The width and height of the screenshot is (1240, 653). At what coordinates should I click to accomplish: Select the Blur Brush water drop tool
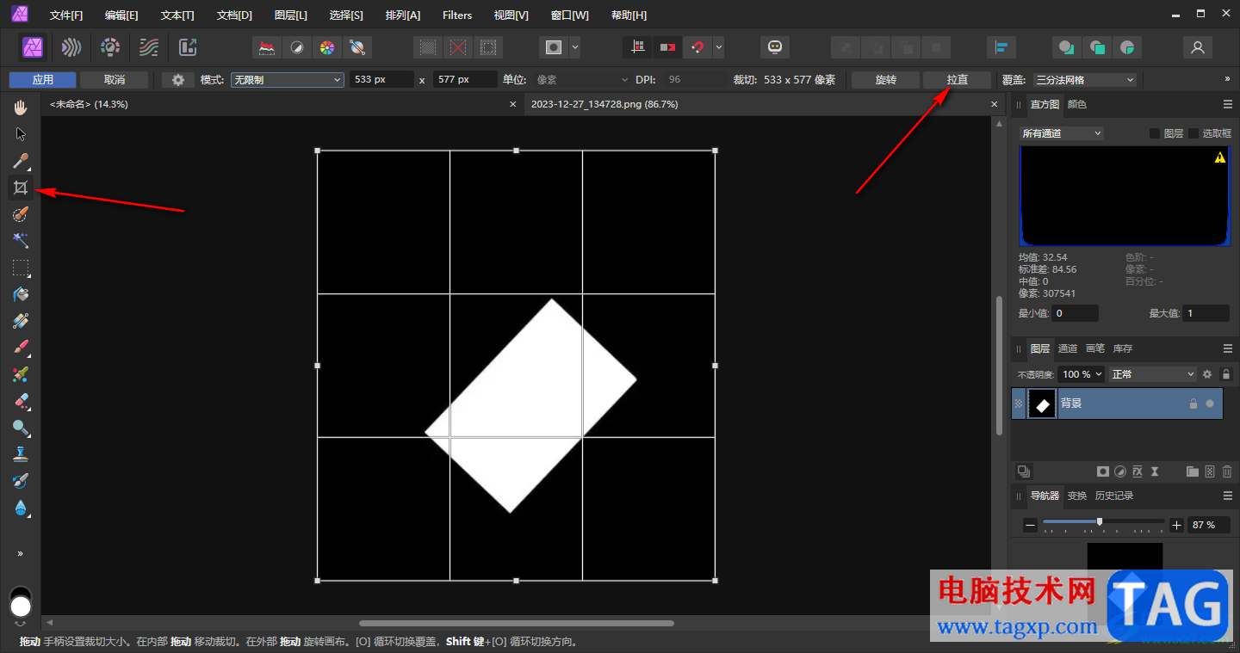point(21,508)
